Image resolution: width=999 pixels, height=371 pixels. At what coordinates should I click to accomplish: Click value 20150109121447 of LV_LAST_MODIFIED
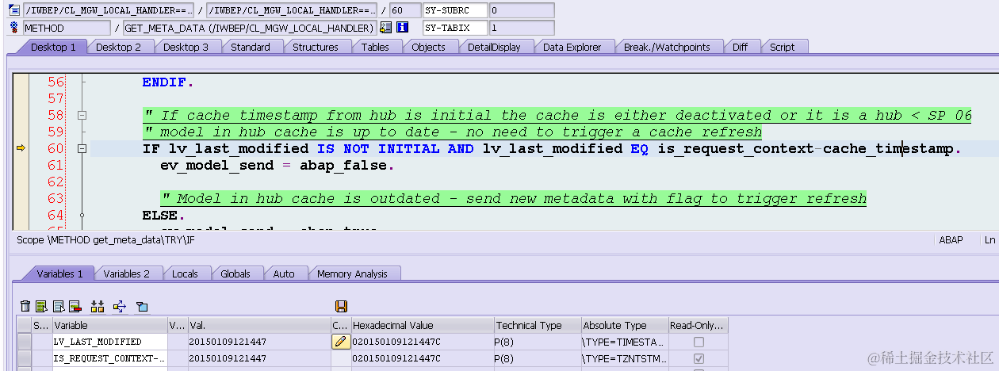click(x=228, y=342)
